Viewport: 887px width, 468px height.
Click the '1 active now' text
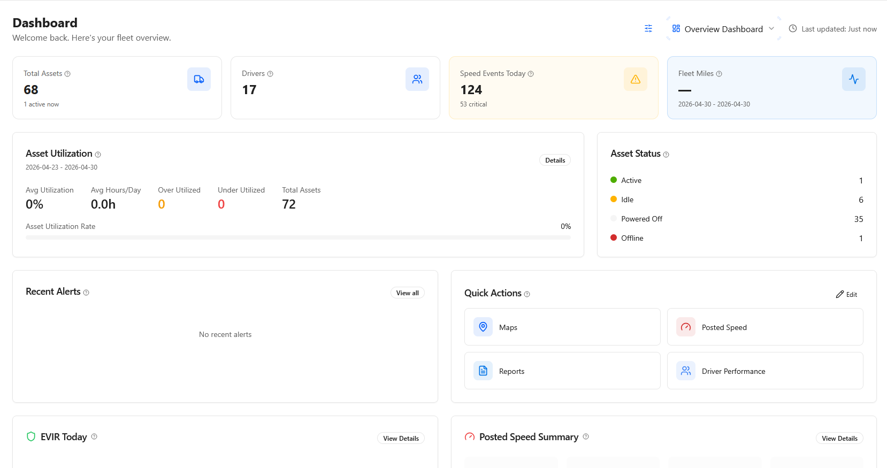41,104
